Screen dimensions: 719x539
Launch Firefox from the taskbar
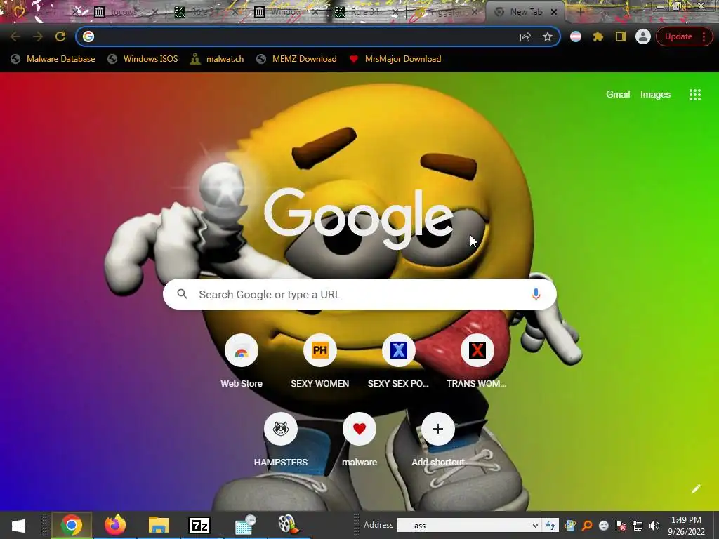(x=114, y=525)
